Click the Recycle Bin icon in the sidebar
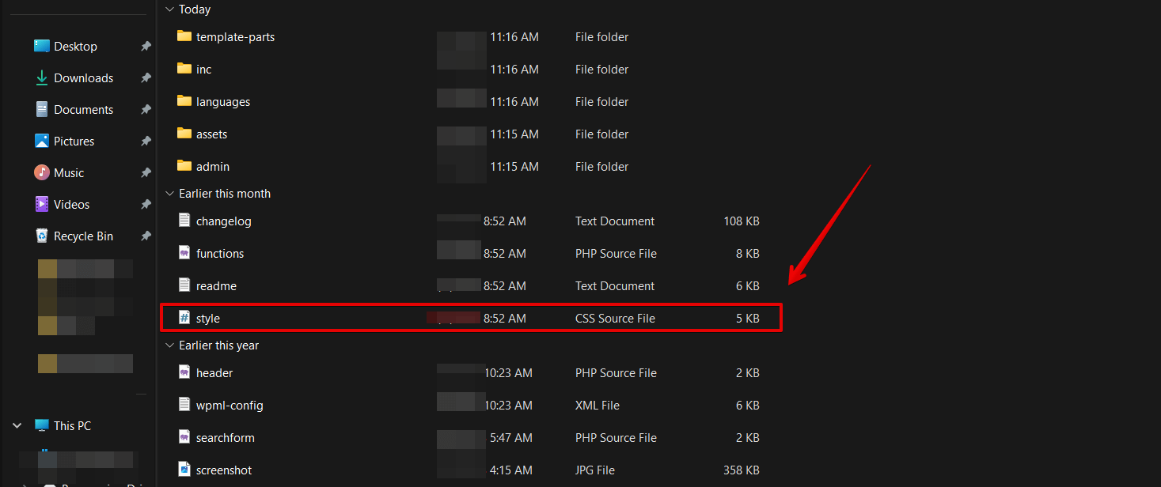This screenshot has height=487, width=1161. tap(41, 236)
